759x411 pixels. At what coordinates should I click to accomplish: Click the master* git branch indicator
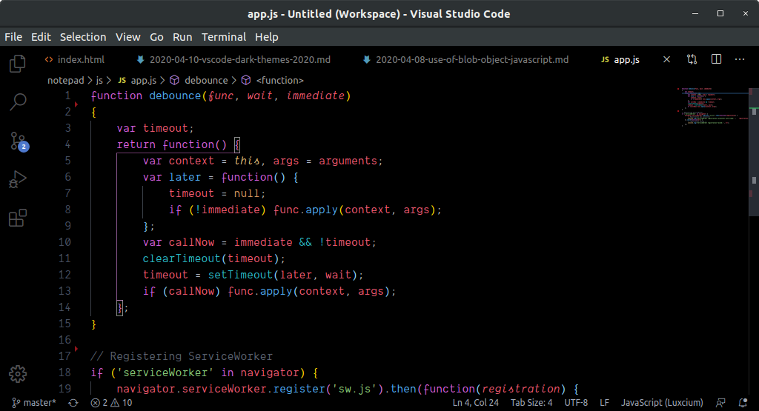pyautogui.click(x=34, y=402)
